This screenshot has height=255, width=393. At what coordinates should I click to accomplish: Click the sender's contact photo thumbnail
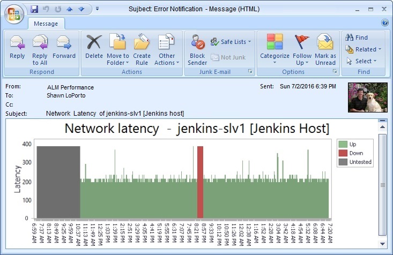pyautogui.click(x=367, y=97)
